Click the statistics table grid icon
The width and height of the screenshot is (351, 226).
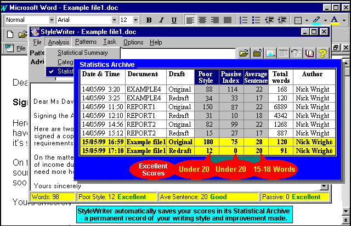pos(283,54)
